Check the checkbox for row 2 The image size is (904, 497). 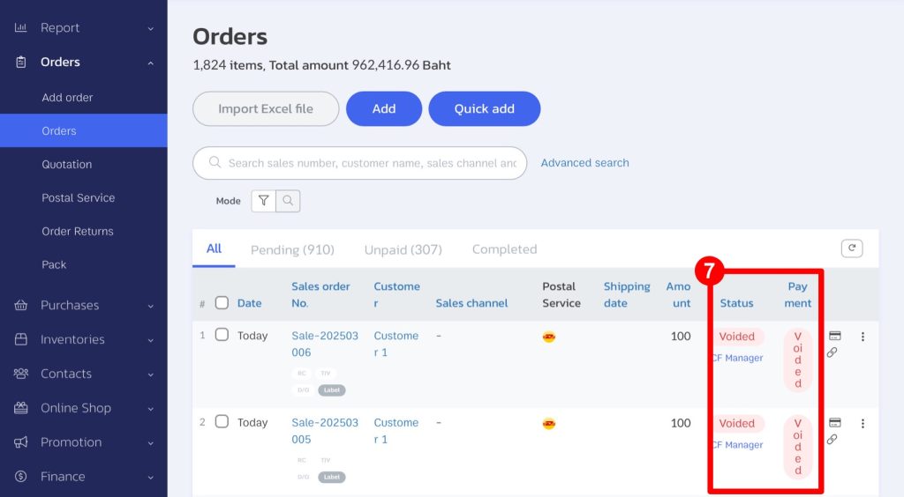point(222,421)
